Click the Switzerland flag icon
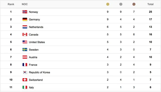Screen dimensions: 161x92 click(25, 80)
